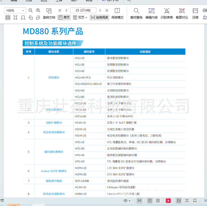Click the 控制模块 module name
This screenshot has height=206, width=207.
click(x=54, y=78)
